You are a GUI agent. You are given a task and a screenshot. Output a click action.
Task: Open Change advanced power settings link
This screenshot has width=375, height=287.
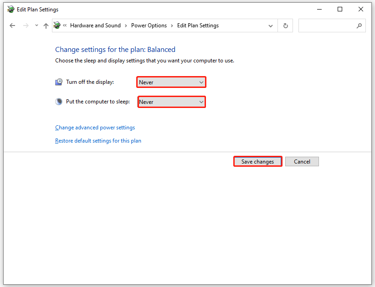coord(95,128)
